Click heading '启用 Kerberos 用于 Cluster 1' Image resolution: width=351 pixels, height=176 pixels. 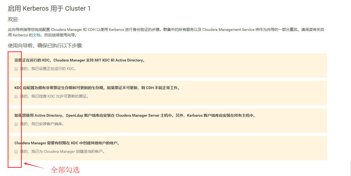tap(49, 8)
